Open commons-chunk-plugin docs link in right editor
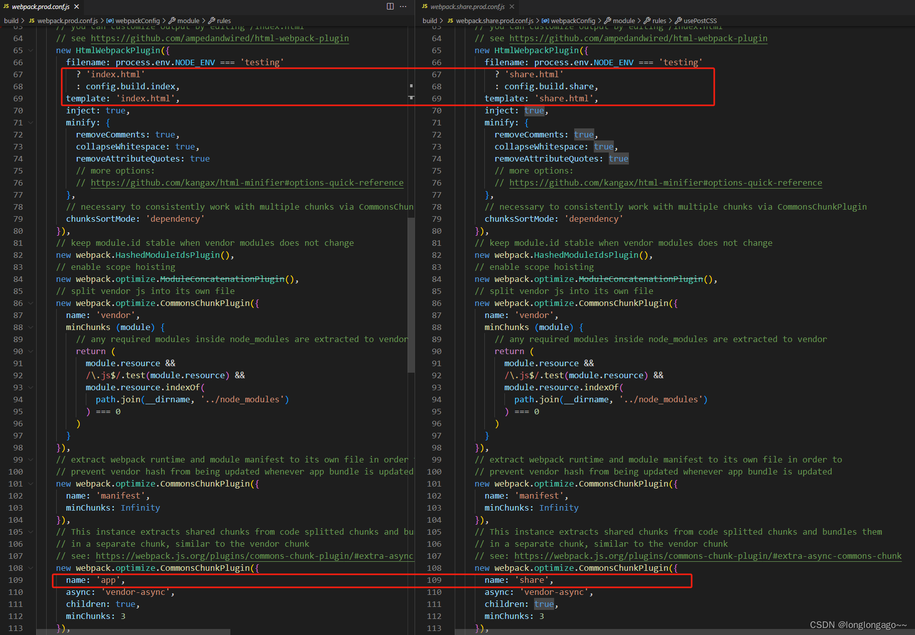This screenshot has height=635, width=915. pos(708,556)
